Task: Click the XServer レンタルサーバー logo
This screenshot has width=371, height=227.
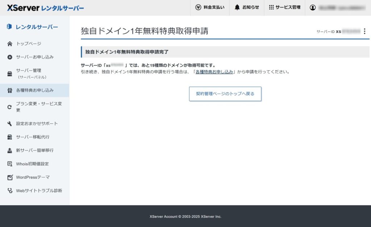Action: 45,8
